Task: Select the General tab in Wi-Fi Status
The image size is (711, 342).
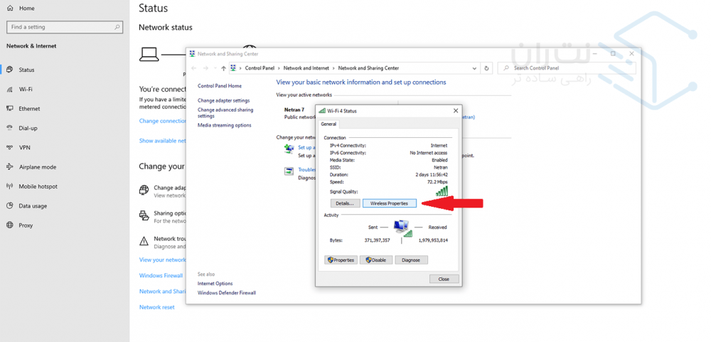Action: [328, 124]
